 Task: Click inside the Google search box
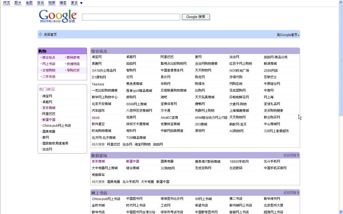click(x=131, y=17)
